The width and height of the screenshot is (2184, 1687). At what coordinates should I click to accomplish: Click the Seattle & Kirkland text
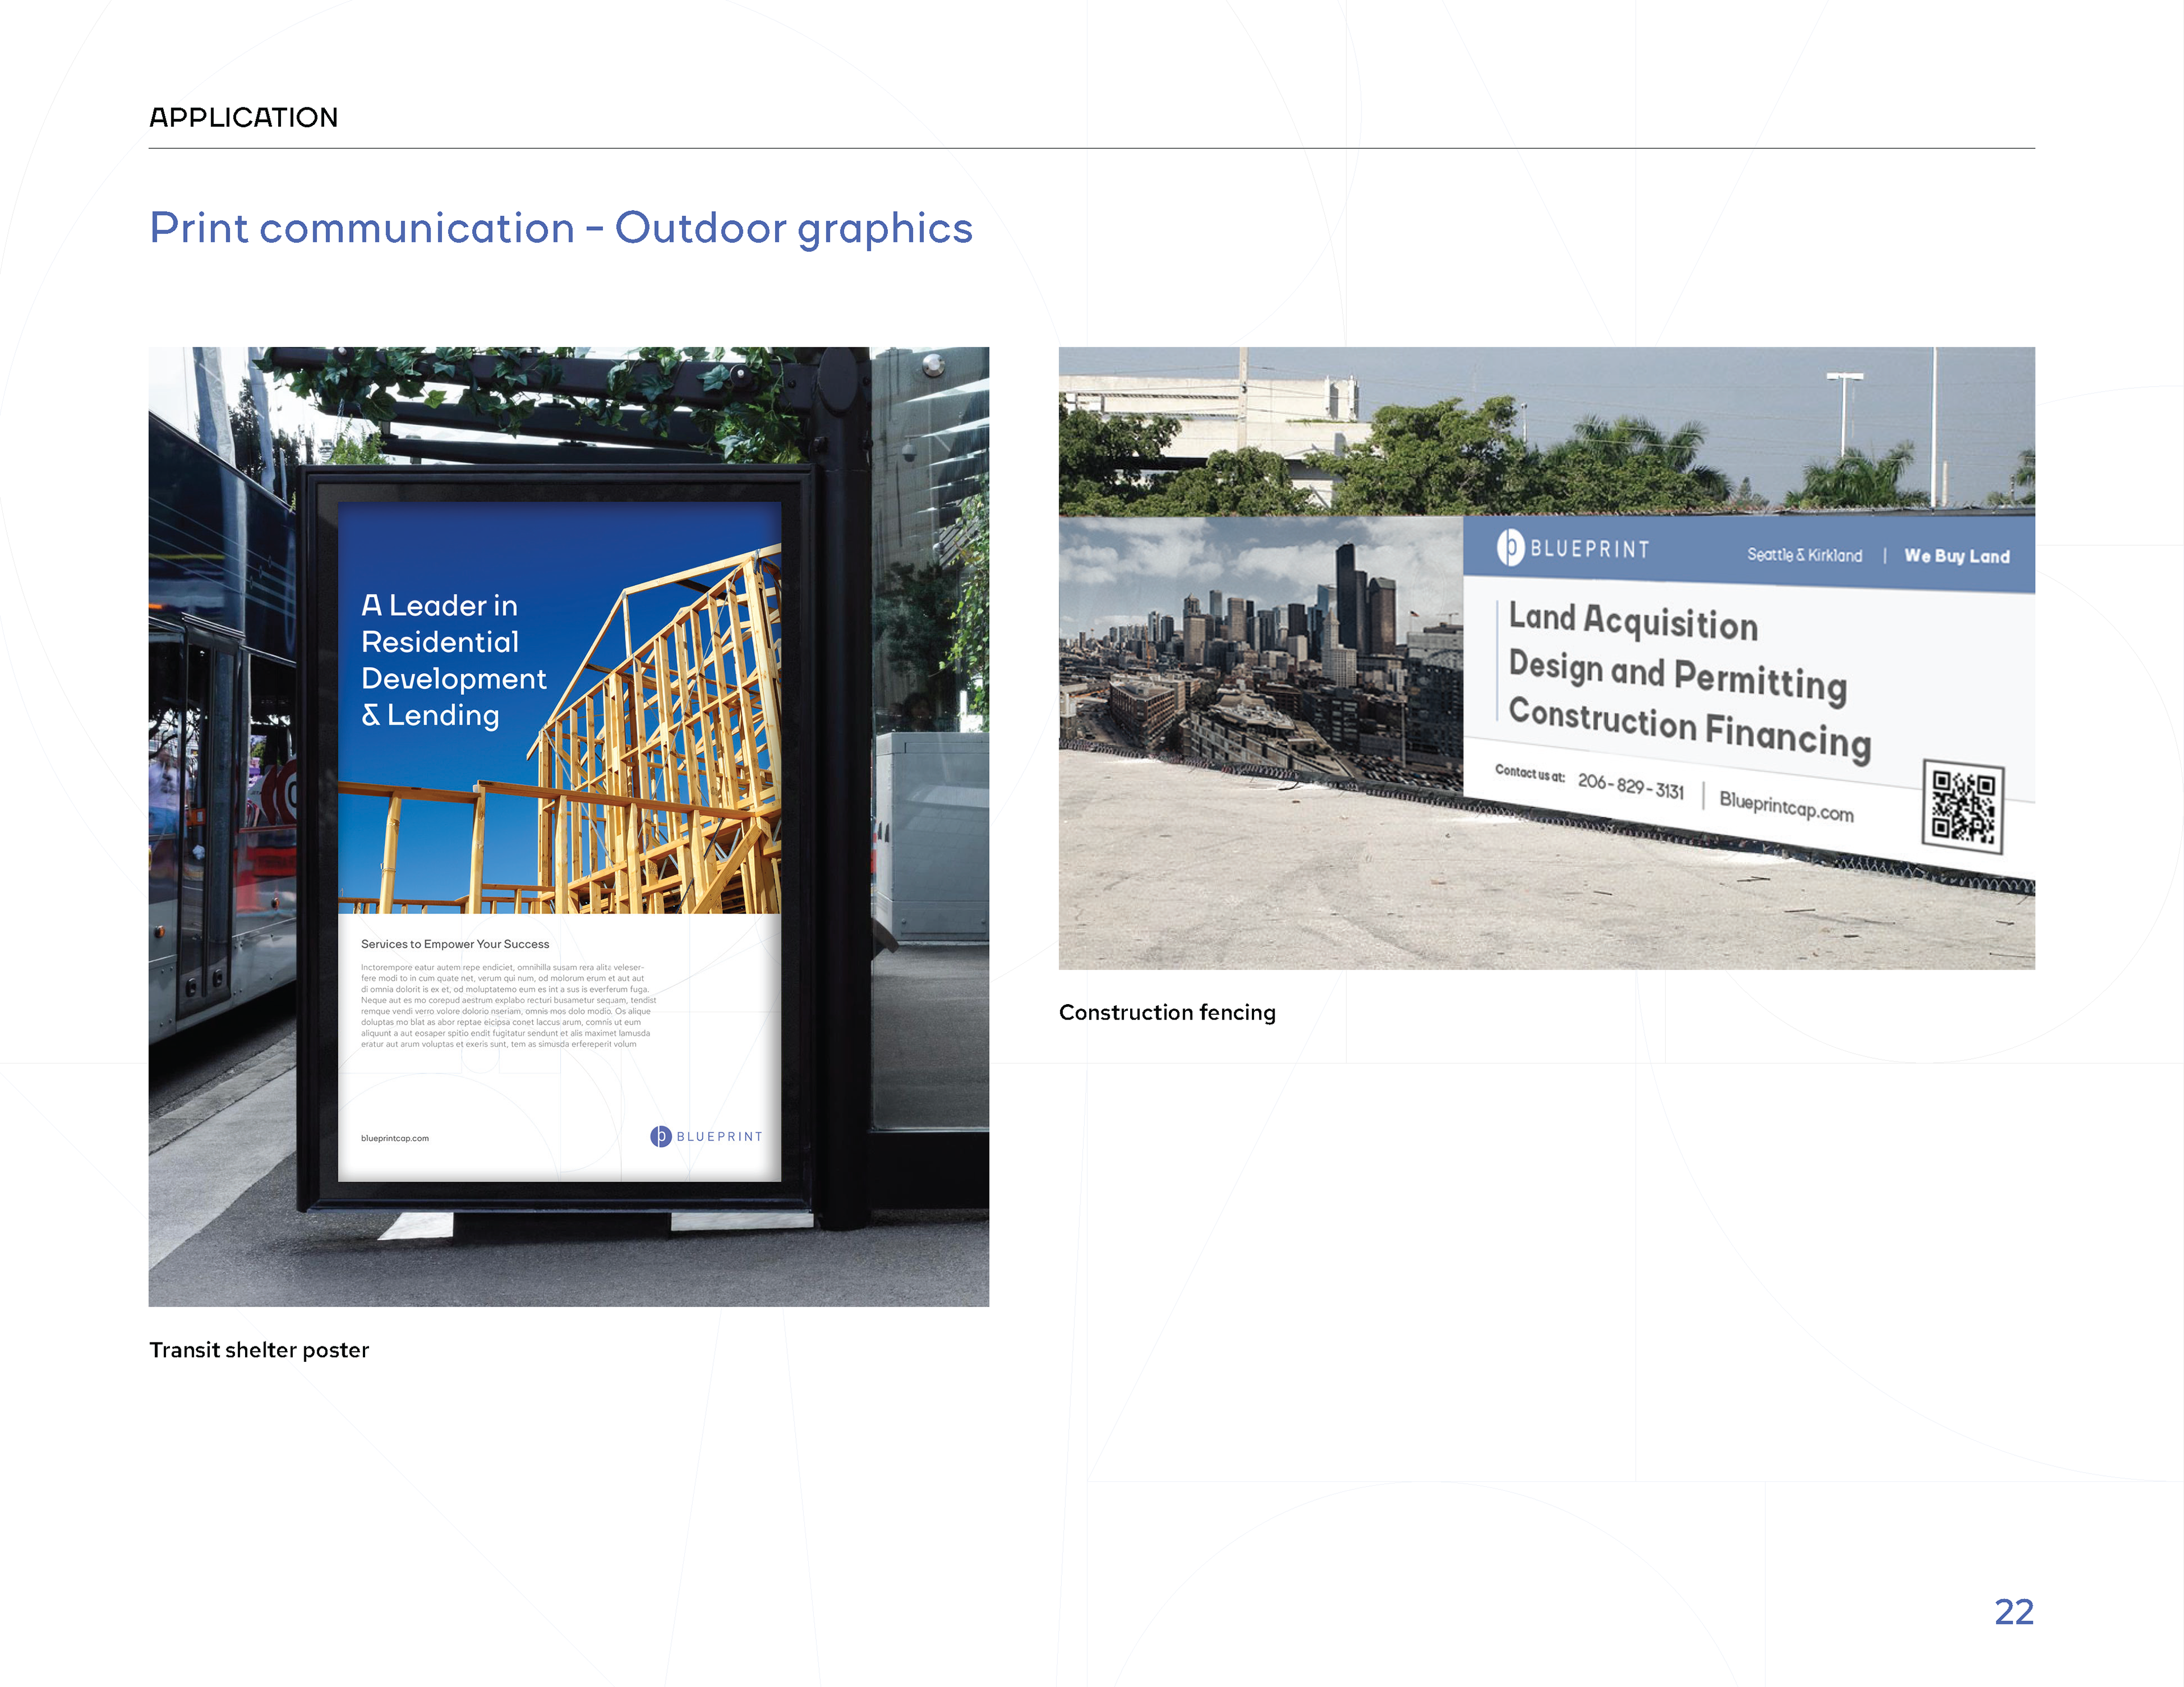point(1804,555)
